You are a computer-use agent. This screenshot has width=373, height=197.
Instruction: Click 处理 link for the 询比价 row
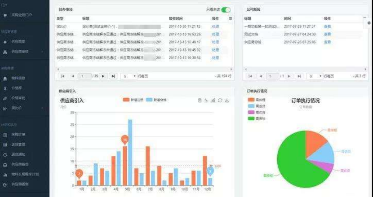[215, 26]
